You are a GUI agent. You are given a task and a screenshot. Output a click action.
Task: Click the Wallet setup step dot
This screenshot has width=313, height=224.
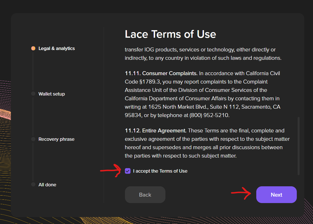click(33, 94)
